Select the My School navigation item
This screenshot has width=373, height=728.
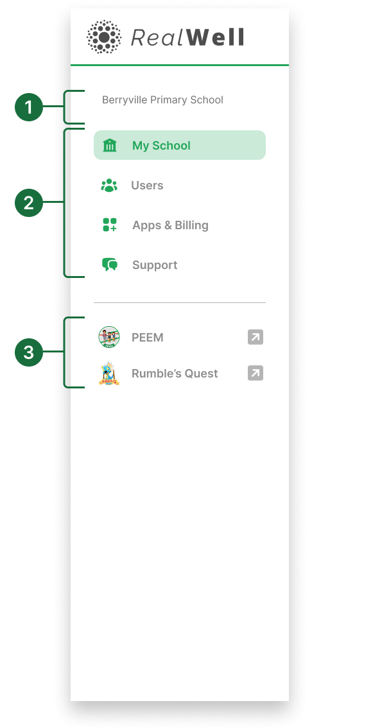(162, 145)
